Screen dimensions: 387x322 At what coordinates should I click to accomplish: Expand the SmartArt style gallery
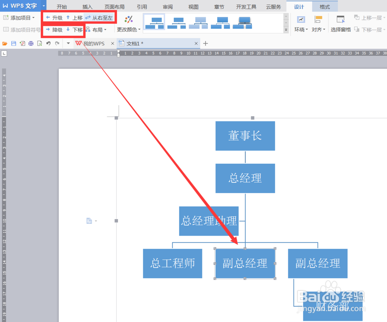[x=286, y=29]
